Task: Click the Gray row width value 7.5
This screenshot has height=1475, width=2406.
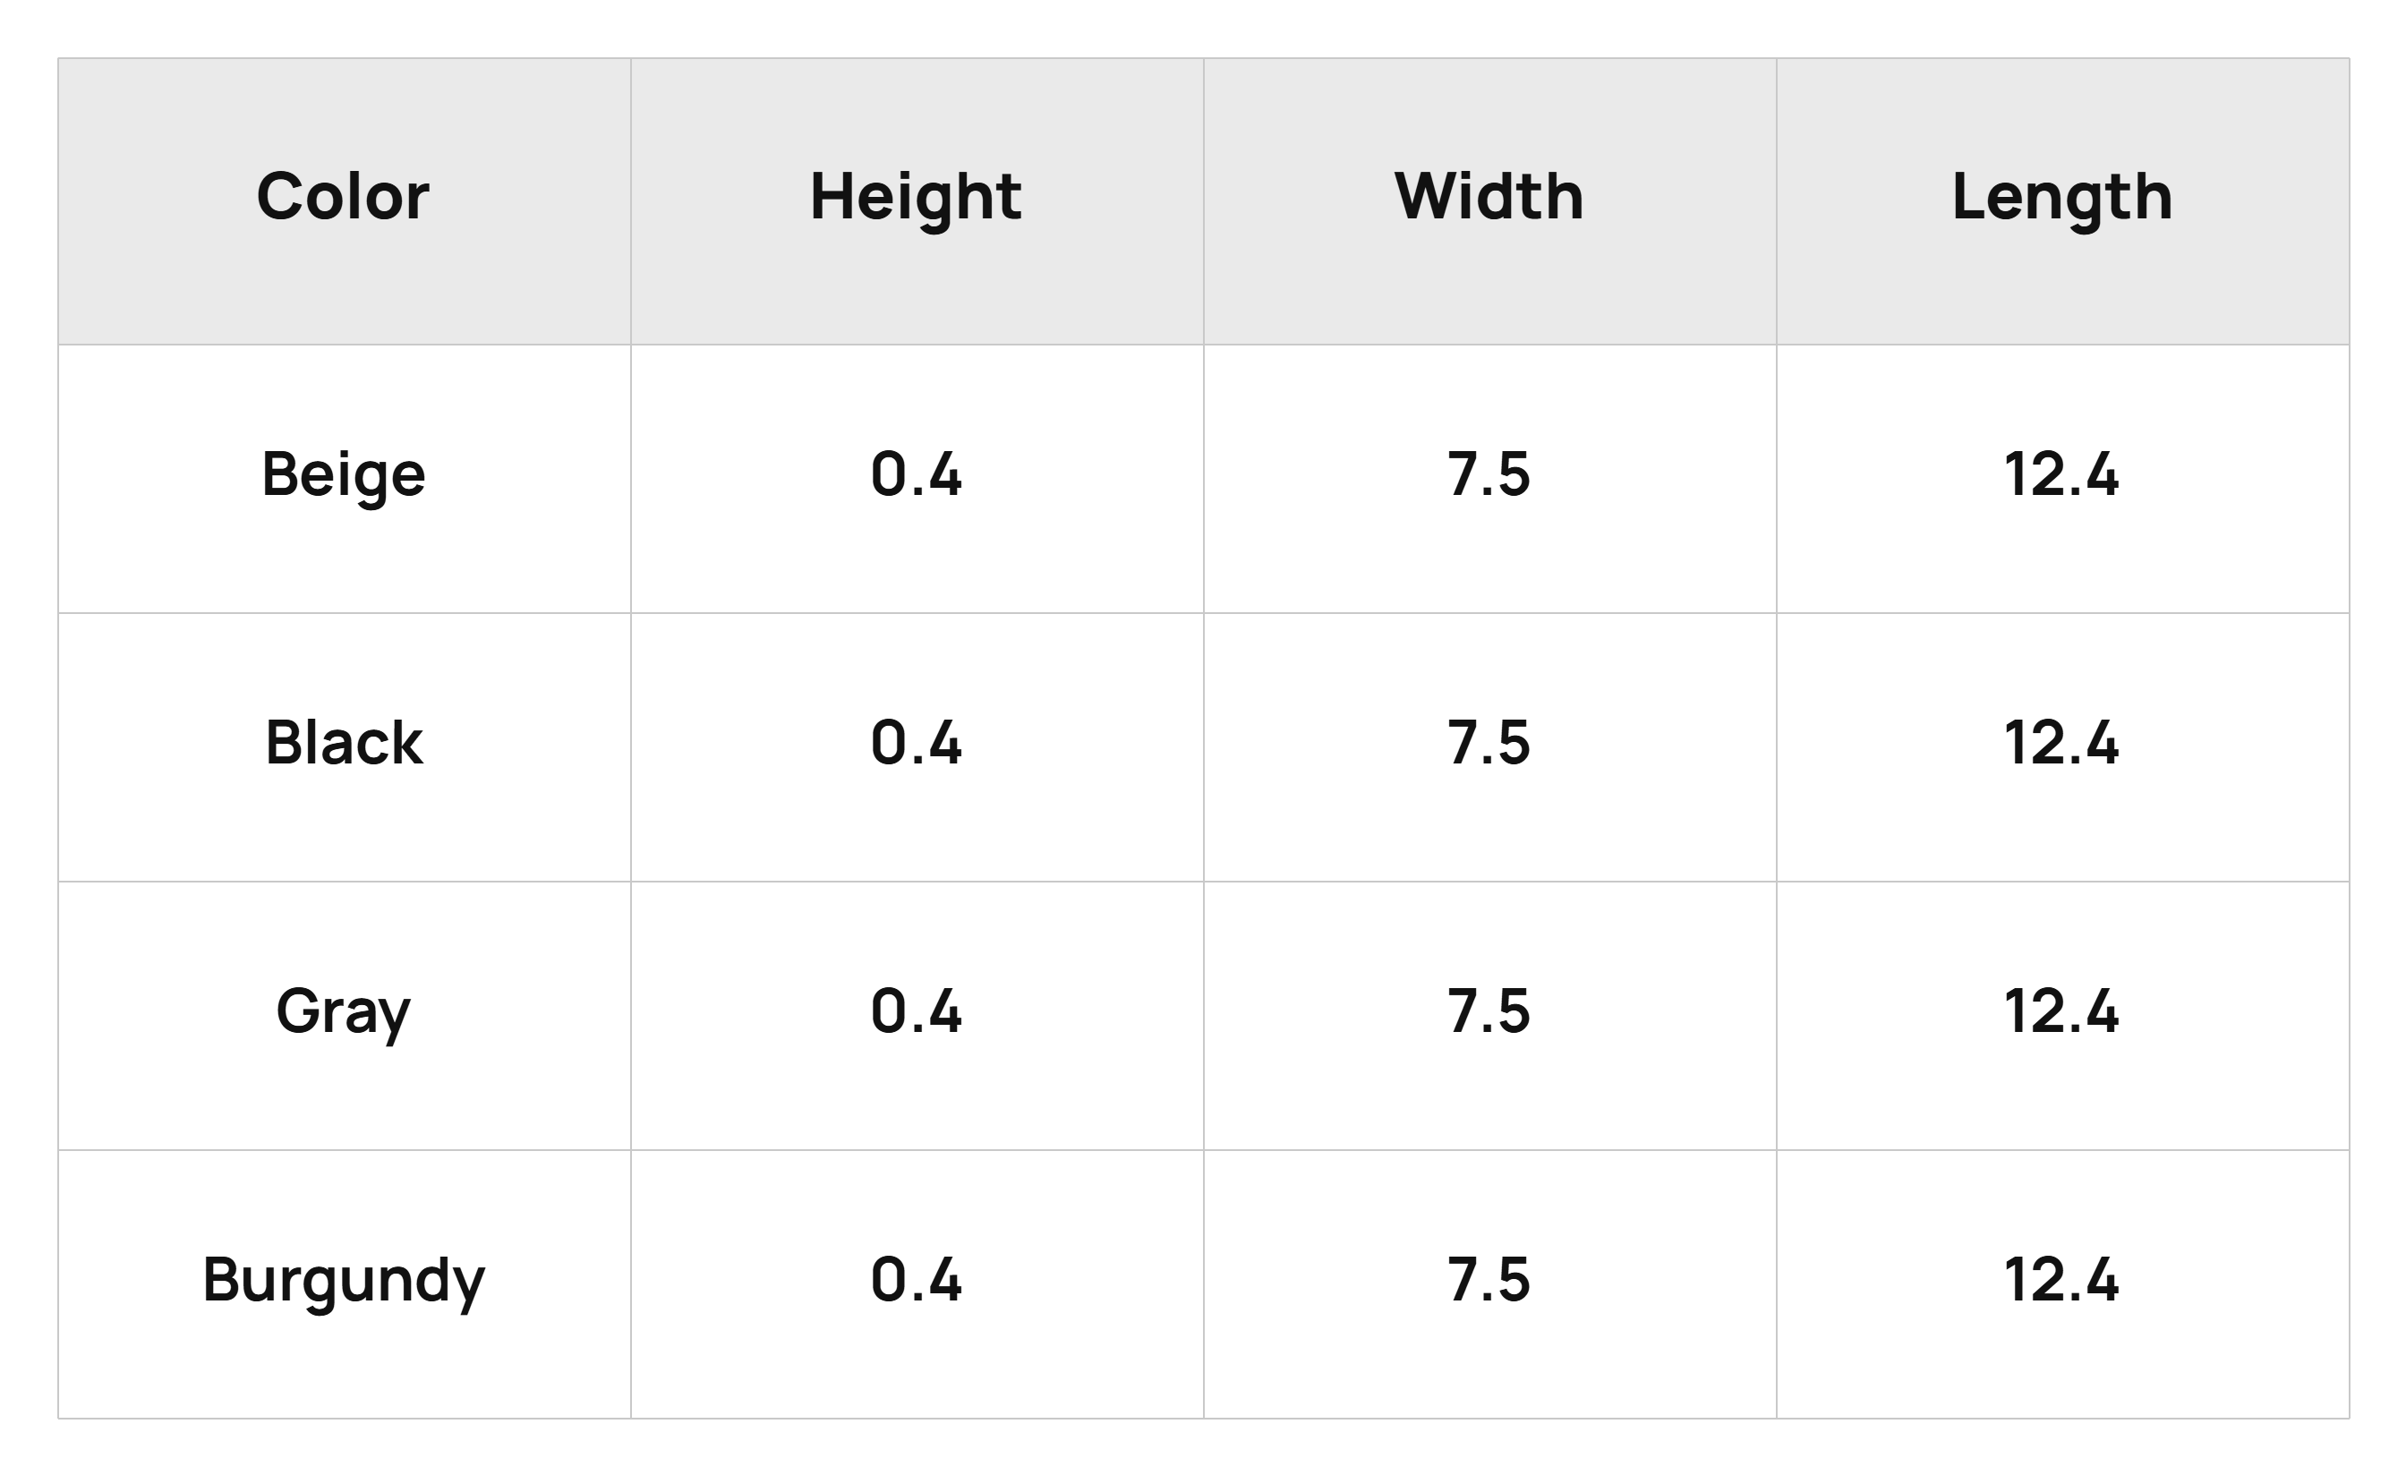Action: click(x=1489, y=1011)
